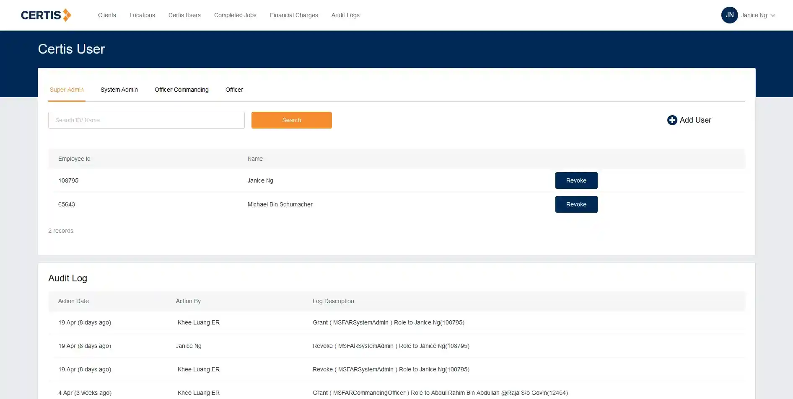Open the Locations menu
793x399 pixels.
pyautogui.click(x=142, y=15)
